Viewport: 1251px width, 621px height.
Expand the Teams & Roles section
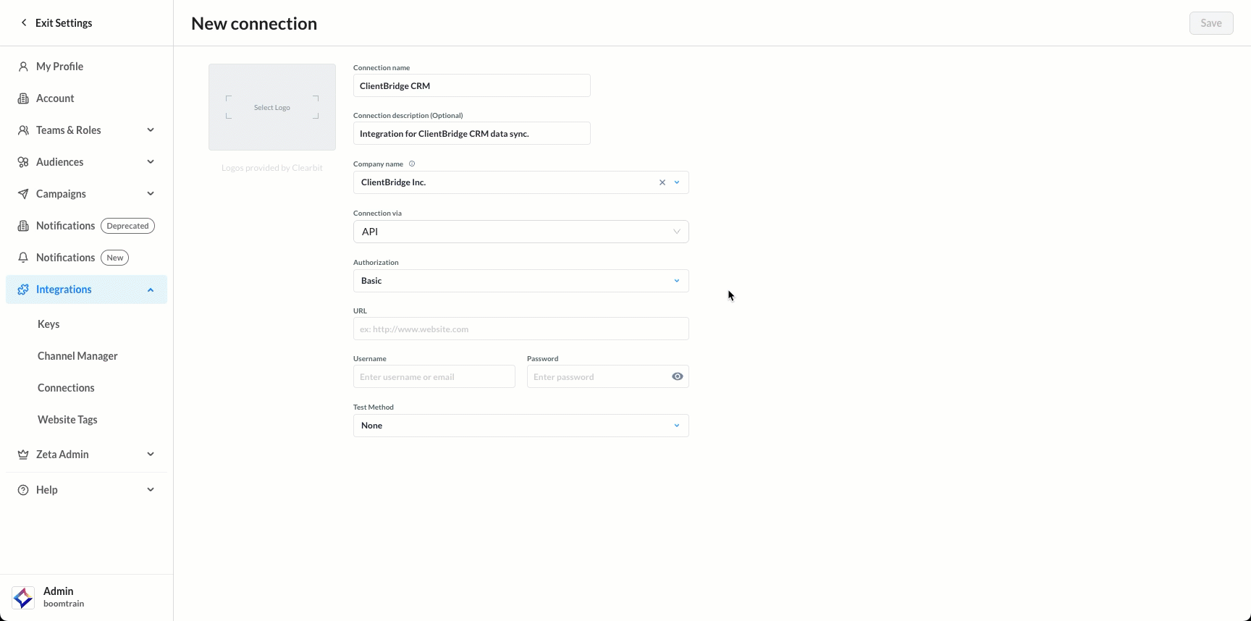[x=151, y=130]
